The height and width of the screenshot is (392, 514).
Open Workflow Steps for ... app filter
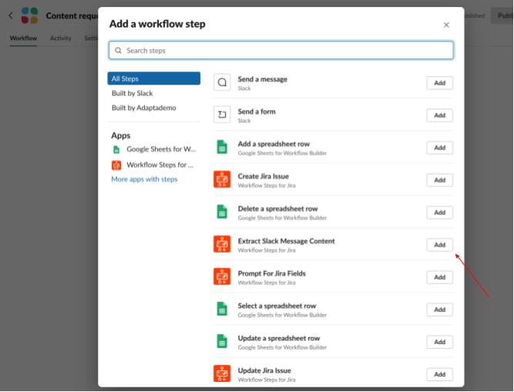[153, 165]
